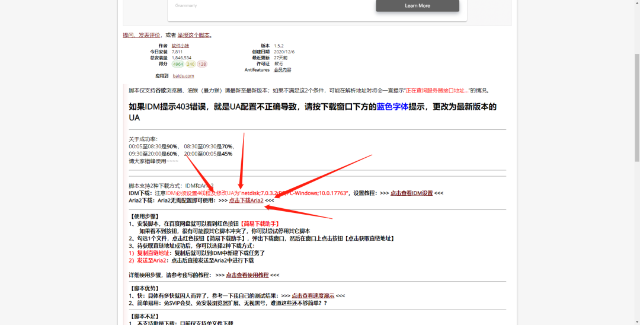Viewport: 640px width, 325px height.
Task: Open the 点击查看速度演示 link
Action: (313, 295)
